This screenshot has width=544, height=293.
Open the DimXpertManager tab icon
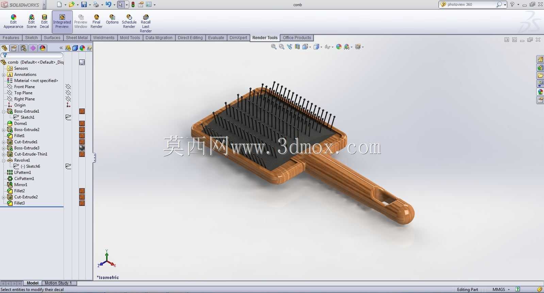point(33,48)
